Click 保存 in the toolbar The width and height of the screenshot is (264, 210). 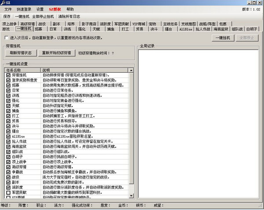(x=7, y=16)
